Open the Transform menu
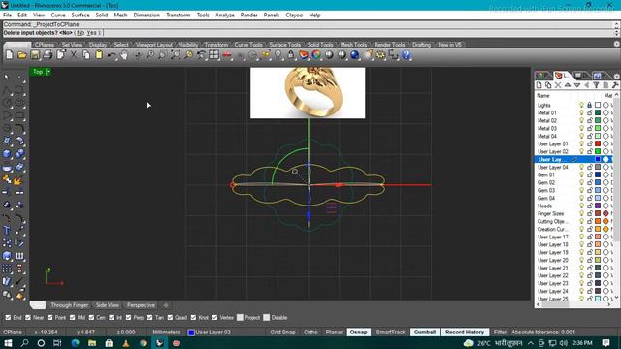The image size is (621, 349). [x=178, y=16]
